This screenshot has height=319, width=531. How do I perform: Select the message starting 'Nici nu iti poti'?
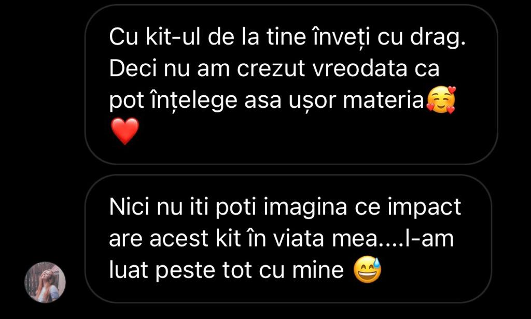pyautogui.click(x=288, y=239)
